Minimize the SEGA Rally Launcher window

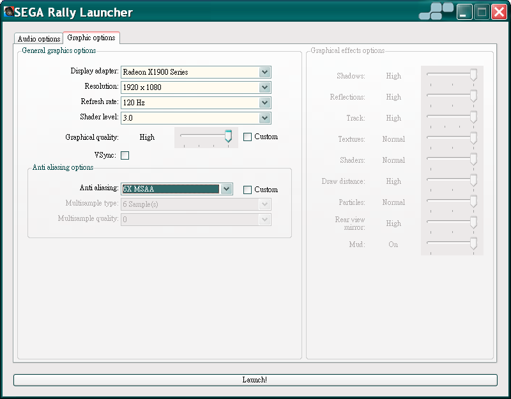click(x=464, y=11)
